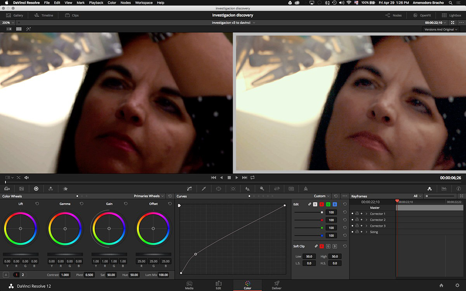Toggle lock on Corrector 1 track
Screen dimensions: 466x291
pyautogui.click(x=357, y=213)
